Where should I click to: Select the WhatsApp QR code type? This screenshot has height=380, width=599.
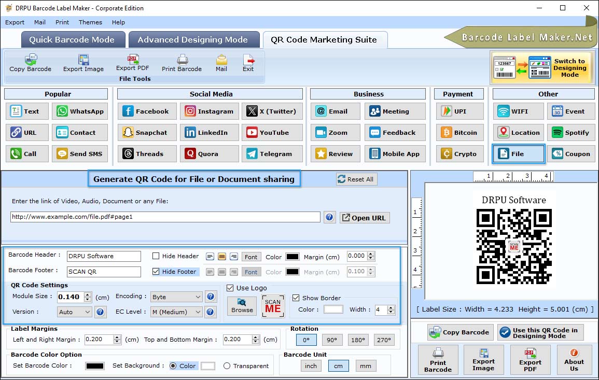(80, 111)
